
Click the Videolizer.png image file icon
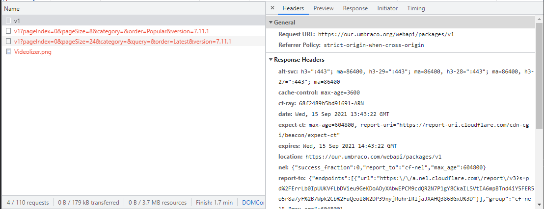[8, 52]
